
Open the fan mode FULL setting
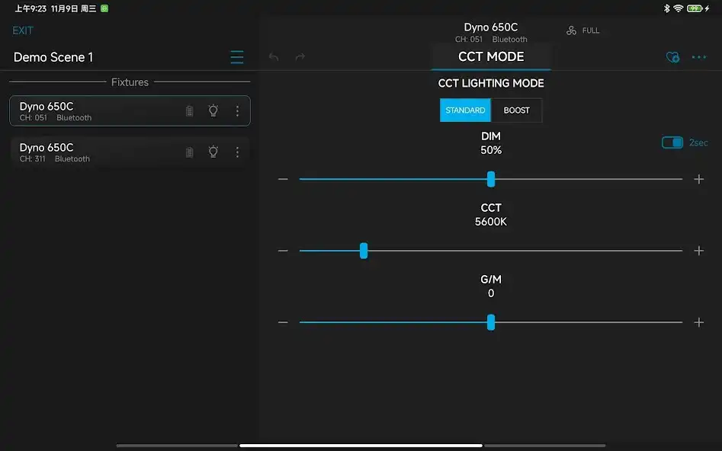tap(583, 30)
